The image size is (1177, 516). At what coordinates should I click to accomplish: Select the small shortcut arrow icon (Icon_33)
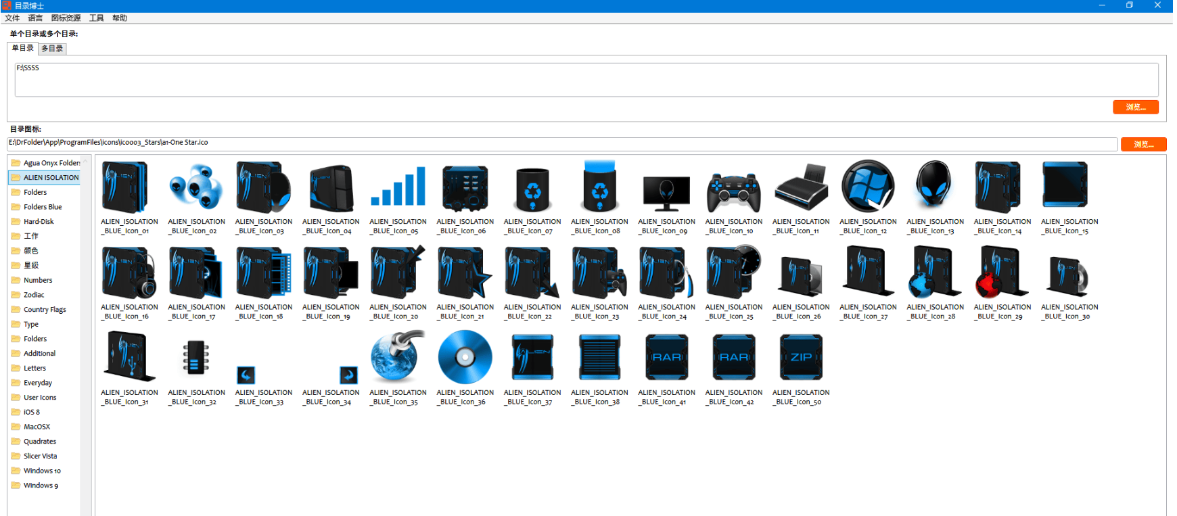coord(246,375)
